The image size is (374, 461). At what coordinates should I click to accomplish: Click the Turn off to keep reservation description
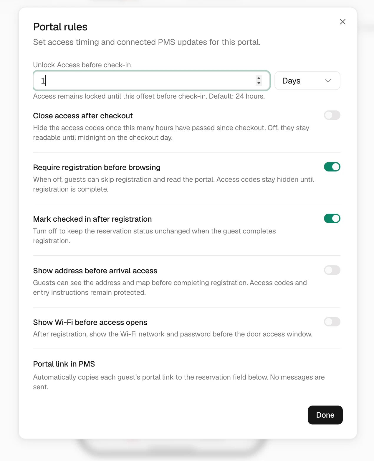tap(154, 236)
